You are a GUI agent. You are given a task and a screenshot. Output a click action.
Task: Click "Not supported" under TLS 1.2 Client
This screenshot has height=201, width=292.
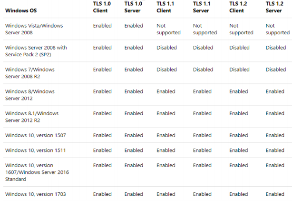click(241, 29)
